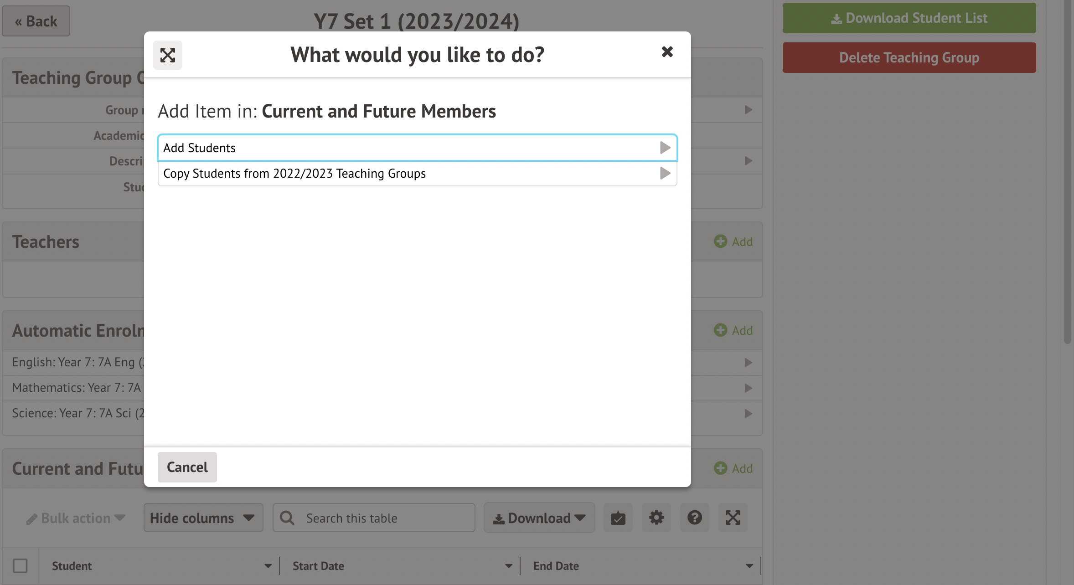
Task: Expand the dialog with fullscreen icon
Action: [x=167, y=55]
